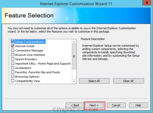Click the feature list scrollbar thumb
The width and height of the screenshot is (153, 113).
(x=74, y=56)
